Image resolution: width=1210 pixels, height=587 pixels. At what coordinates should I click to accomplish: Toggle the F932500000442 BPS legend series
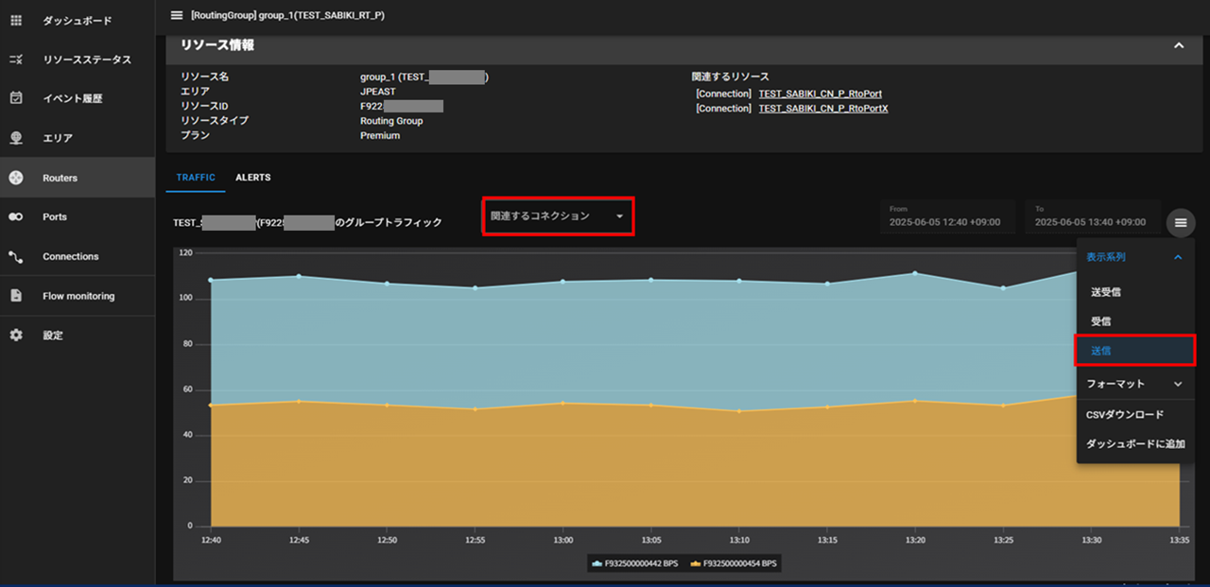tap(635, 563)
